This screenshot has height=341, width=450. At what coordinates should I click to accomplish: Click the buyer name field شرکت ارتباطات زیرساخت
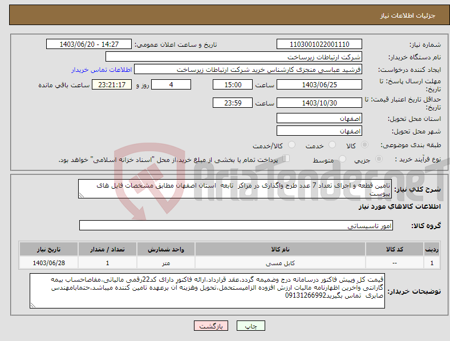[x=234, y=57]
